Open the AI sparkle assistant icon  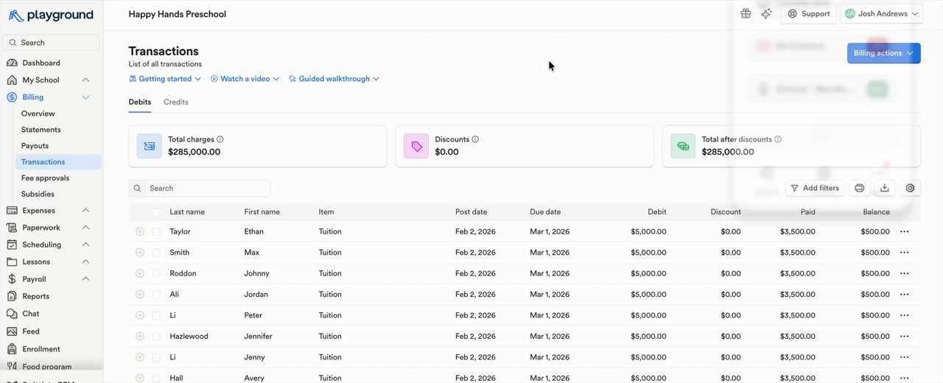(x=766, y=14)
